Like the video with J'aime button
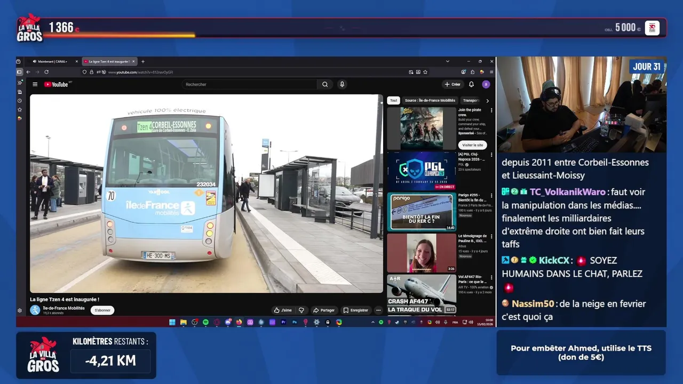The width and height of the screenshot is (683, 384). (x=283, y=310)
